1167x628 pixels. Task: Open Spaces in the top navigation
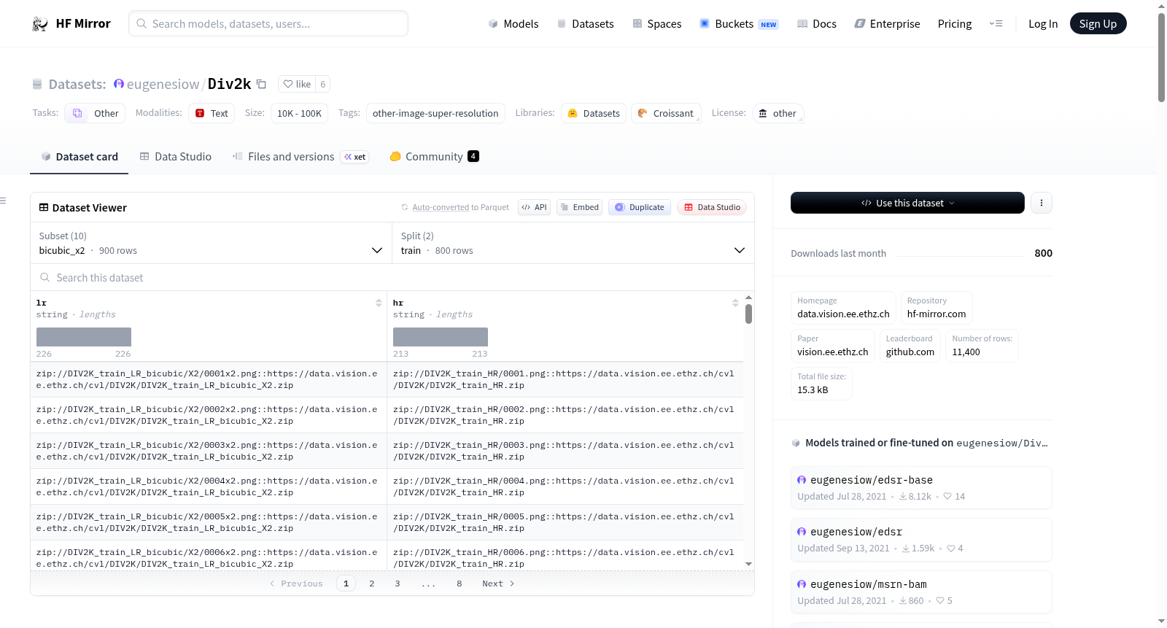click(657, 23)
